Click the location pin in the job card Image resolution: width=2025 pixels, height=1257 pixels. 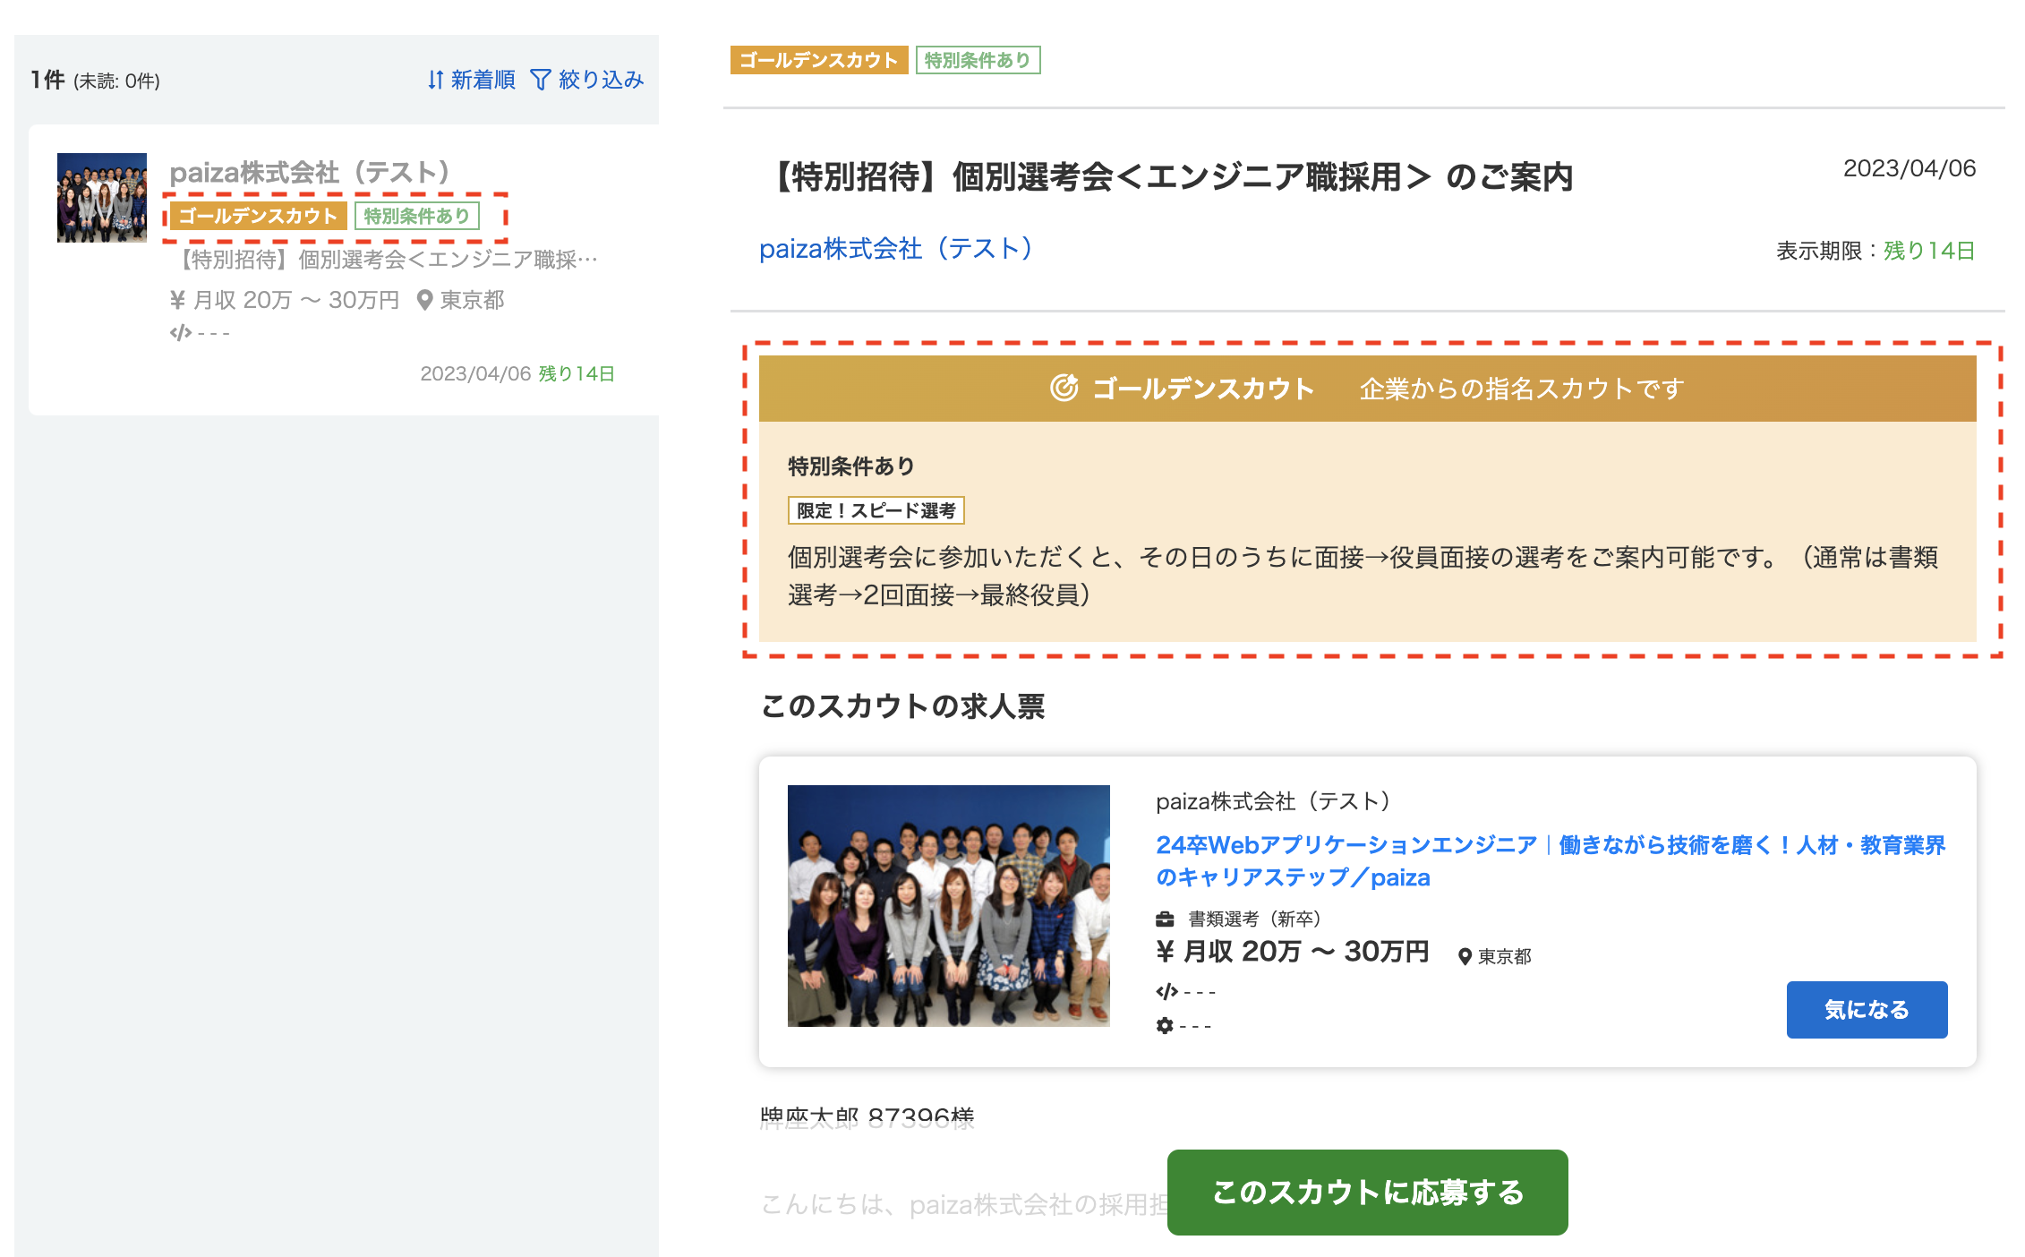click(x=1465, y=956)
